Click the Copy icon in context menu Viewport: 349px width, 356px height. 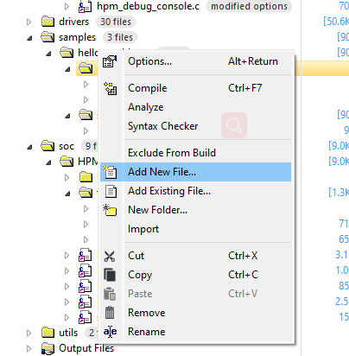(x=110, y=275)
